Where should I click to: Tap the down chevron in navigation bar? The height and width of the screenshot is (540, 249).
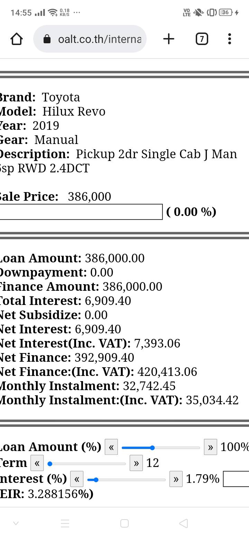coord(16,523)
